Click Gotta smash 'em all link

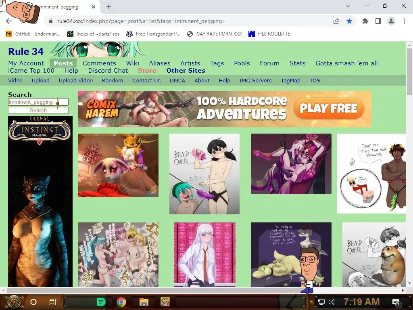(346, 63)
